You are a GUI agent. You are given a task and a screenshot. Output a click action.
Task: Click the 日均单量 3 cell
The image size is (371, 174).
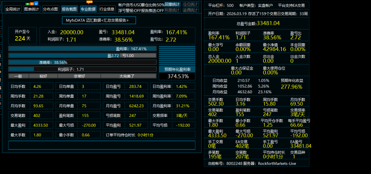78,86
